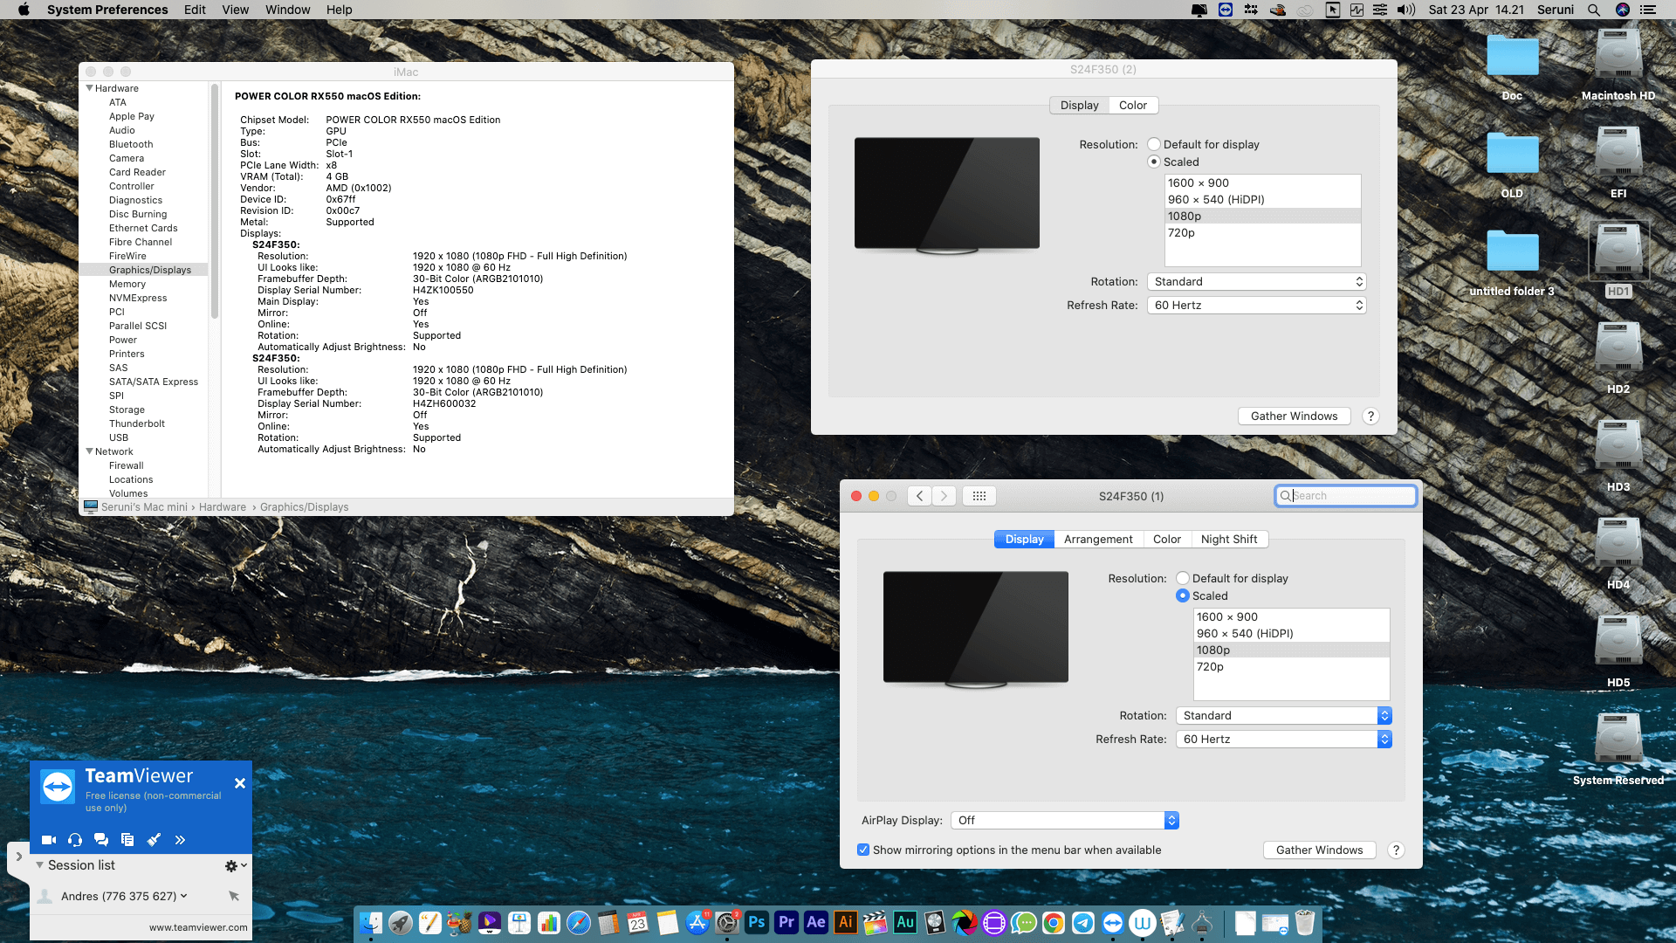This screenshot has width=1676, height=943.
Task: Open Rotation dropdown in S24F350 (1)
Action: [1283, 715]
